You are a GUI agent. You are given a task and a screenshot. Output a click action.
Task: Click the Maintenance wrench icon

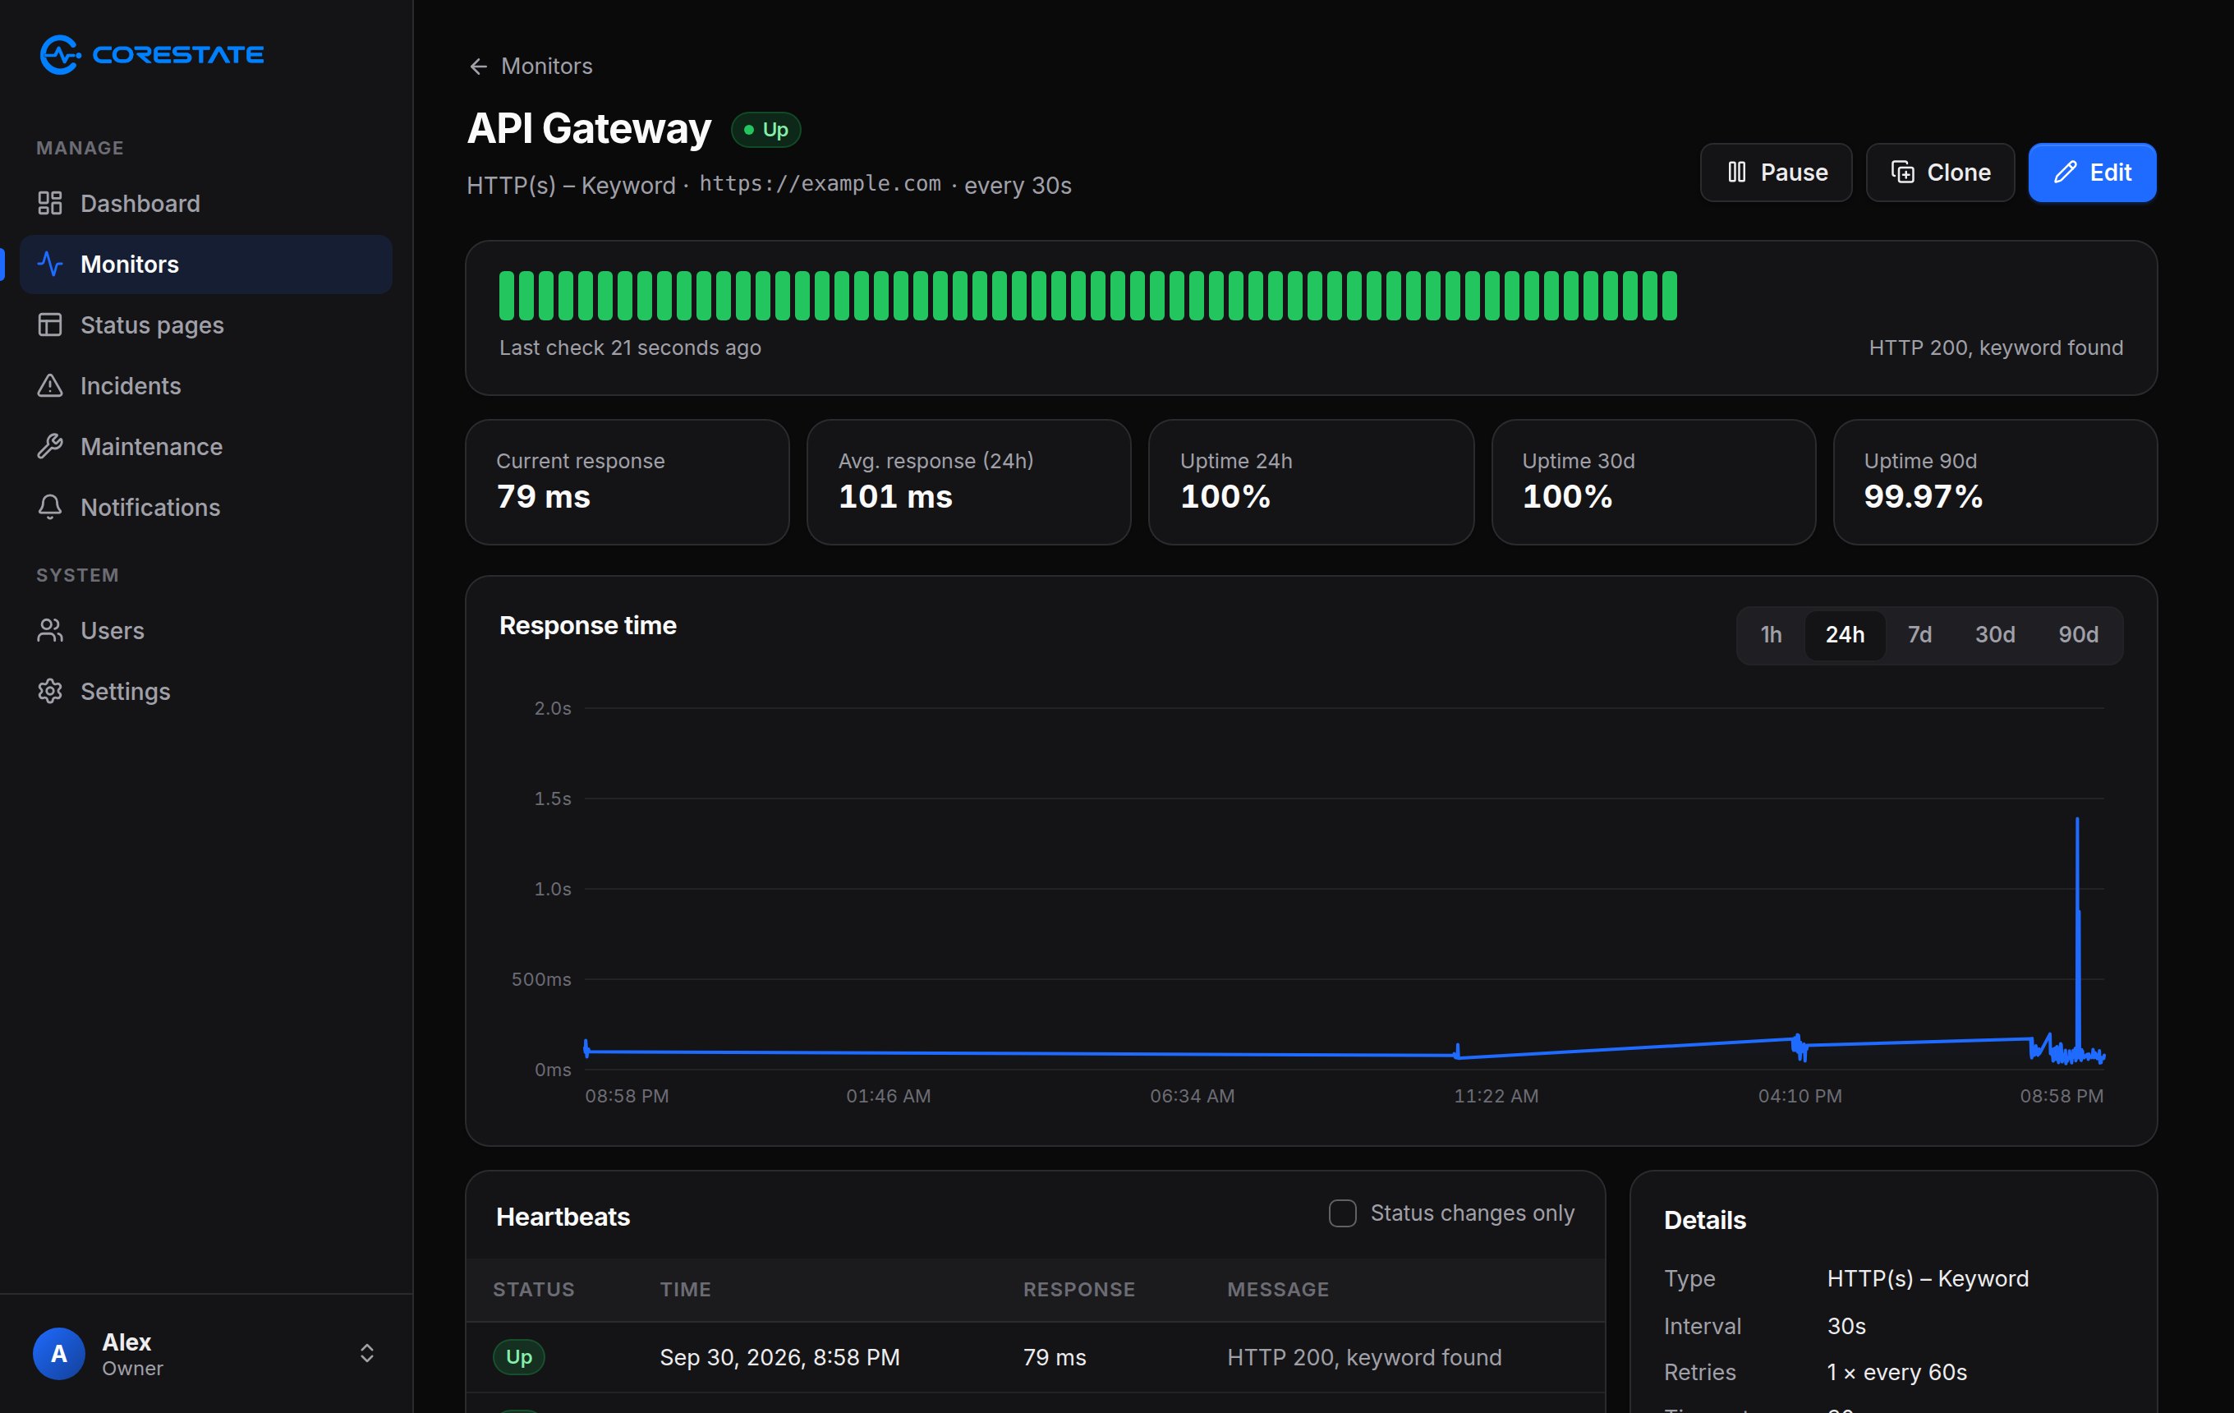(50, 446)
